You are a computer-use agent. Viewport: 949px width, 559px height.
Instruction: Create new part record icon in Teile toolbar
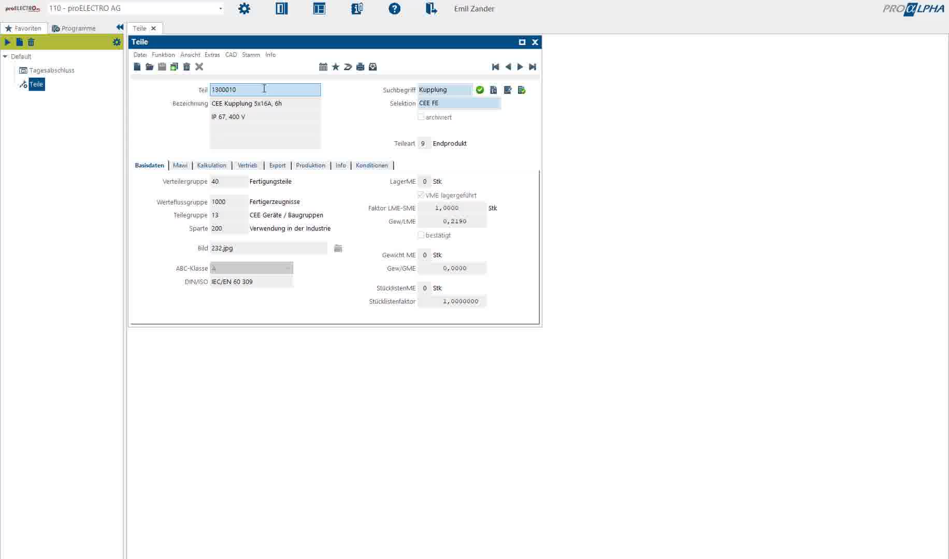(137, 67)
